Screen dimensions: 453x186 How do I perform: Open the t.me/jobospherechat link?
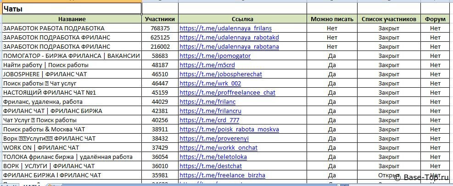coord(220,74)
